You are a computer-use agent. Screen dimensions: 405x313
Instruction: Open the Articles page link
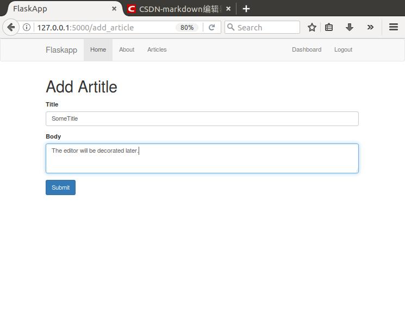tap(157, 49)
